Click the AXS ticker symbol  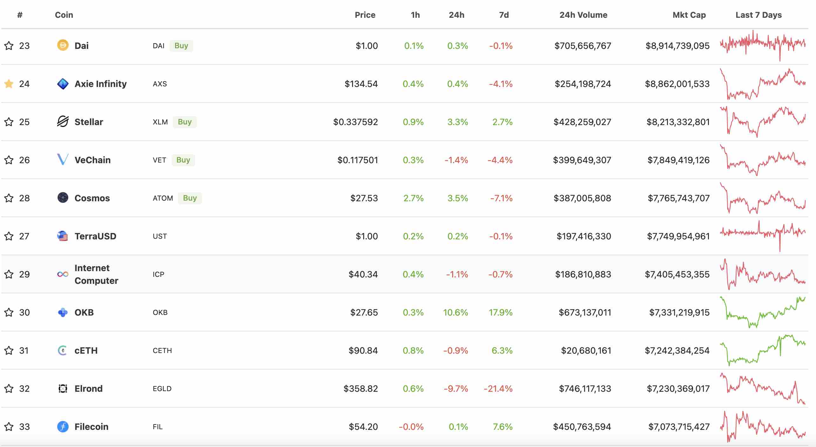[160, 84]
